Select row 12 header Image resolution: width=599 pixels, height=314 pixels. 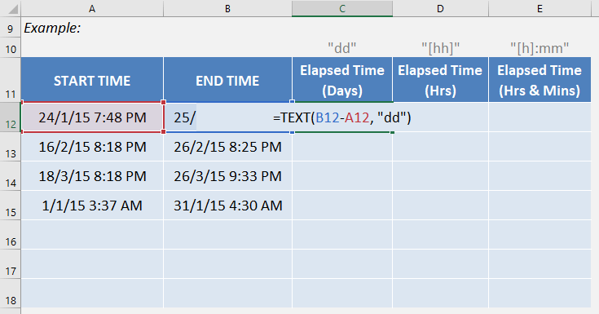coord(11,117)
